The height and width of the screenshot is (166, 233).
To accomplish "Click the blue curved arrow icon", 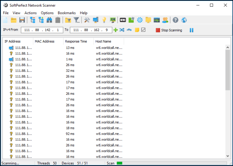I will click(129, 30).
